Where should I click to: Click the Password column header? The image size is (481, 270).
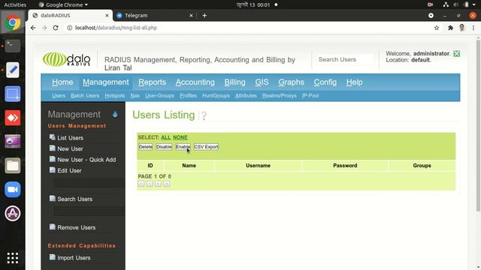pyautogui.click(x=345, y=165)
